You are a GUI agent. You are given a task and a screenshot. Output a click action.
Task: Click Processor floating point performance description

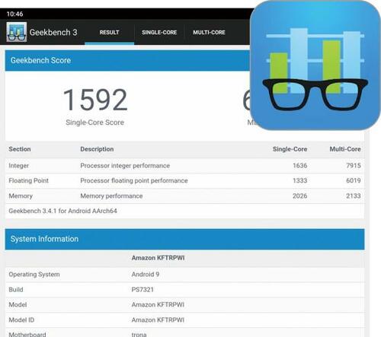pyautogui.click(x=134, y=180)
